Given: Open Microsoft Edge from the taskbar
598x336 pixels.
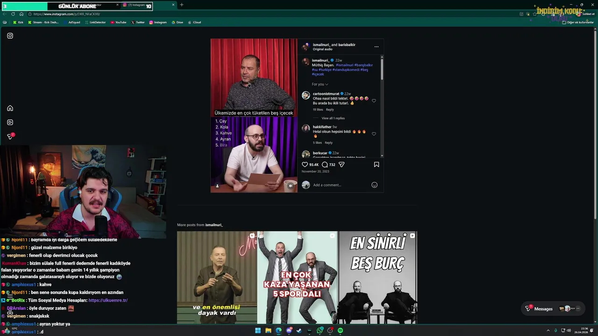Looking at the screenshot, I should [x=278, y=330].
